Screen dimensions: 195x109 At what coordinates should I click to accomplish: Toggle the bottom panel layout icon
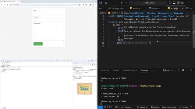coord(174,3)
